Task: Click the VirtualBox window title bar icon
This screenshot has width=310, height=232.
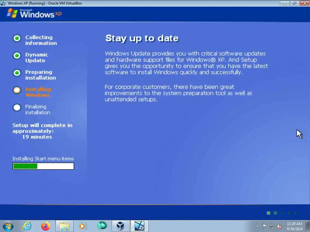Action: (3, 3)
